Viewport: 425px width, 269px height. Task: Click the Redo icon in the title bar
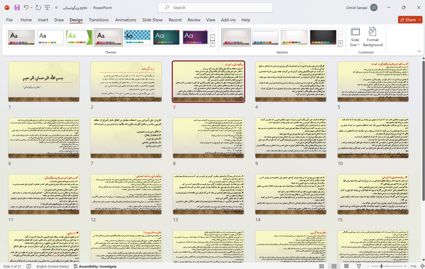tap(38, 7)
